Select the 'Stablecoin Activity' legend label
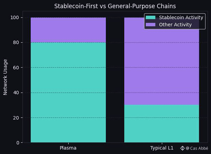The width and height of the screenshot is (211, 154). click(x=181, y=17)
